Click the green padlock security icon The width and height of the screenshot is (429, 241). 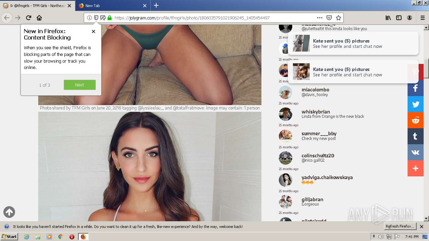click(x=110, y=18)
